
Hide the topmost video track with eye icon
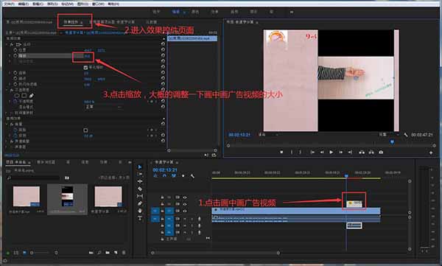[x=185, y=197]
